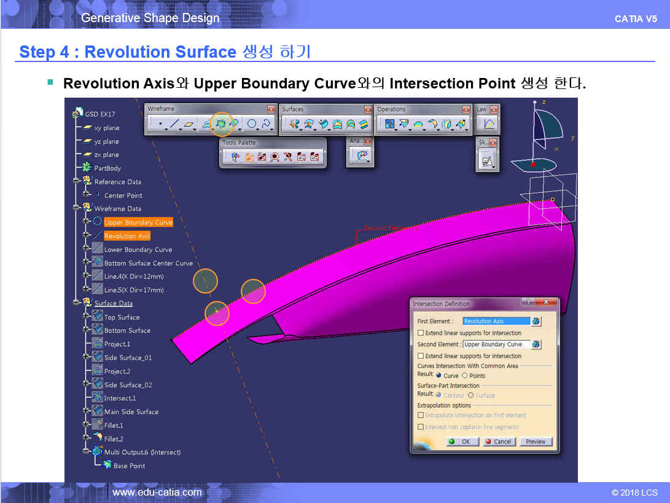Select the Intersection tool in Wireframe toolbar
670x503 pixels.
[x=222, y=125]
